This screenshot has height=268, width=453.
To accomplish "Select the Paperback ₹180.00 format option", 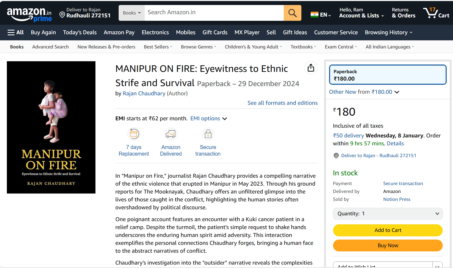I will pos(388,75).
